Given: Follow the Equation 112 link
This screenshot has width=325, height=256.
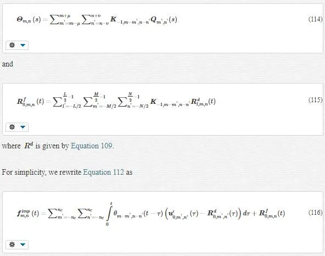Looking at the screenshot, I should coord(103,172).
